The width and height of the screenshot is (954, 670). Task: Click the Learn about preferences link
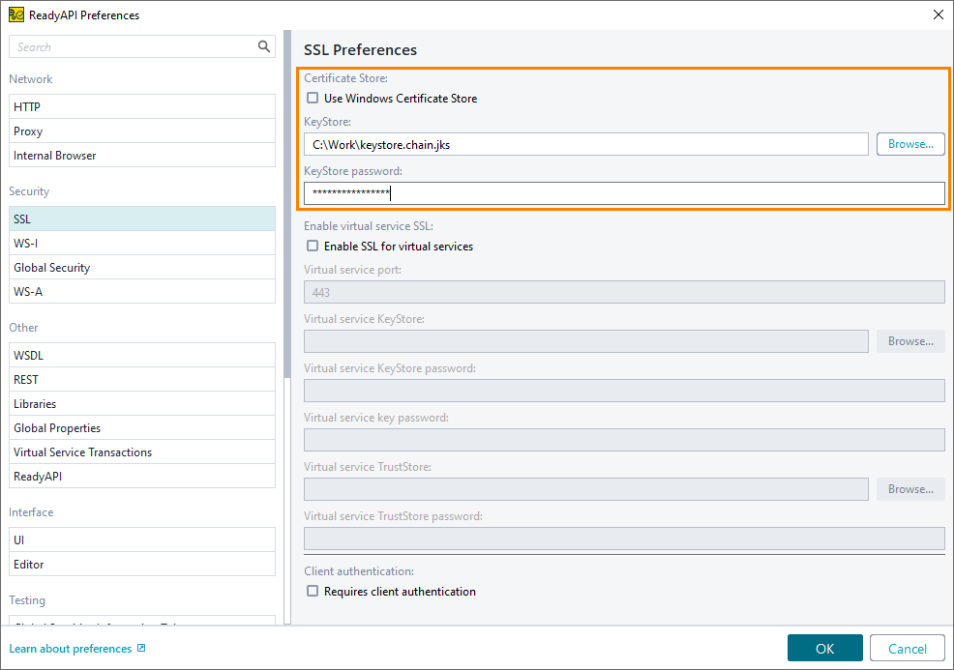(67, 648)
